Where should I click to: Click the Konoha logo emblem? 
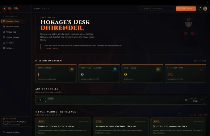[5, 9]
